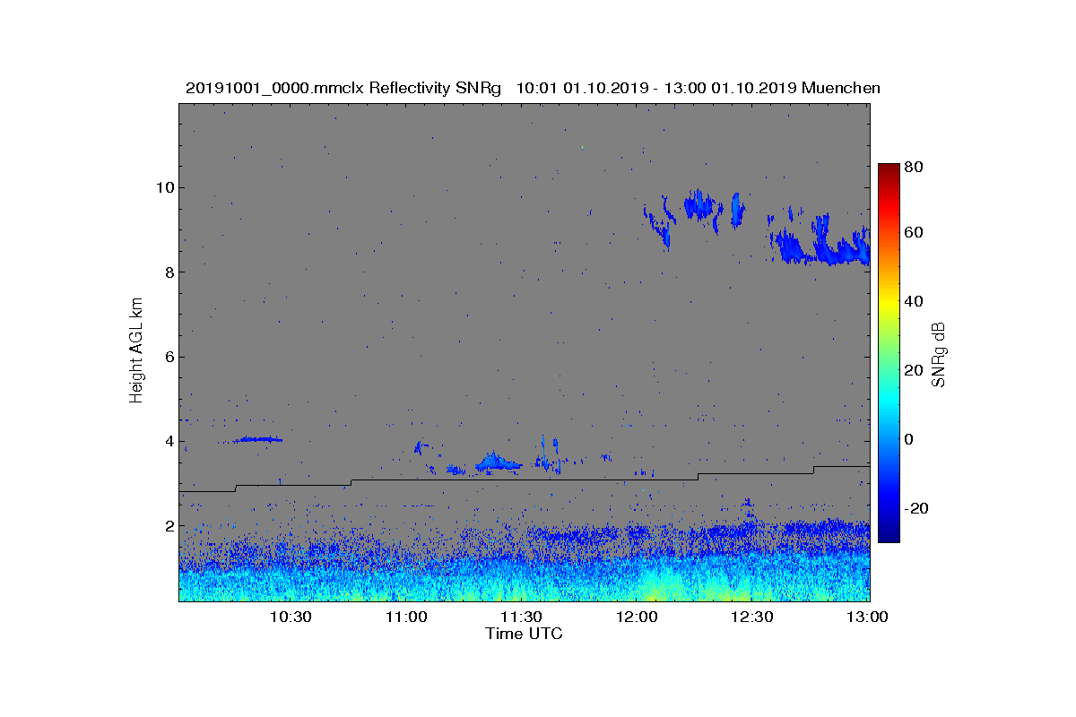Click the colorbar value 0

(x=911, y=439)
